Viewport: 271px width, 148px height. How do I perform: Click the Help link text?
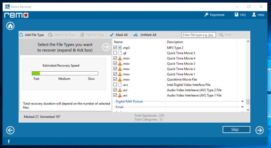tap(261, 15)
